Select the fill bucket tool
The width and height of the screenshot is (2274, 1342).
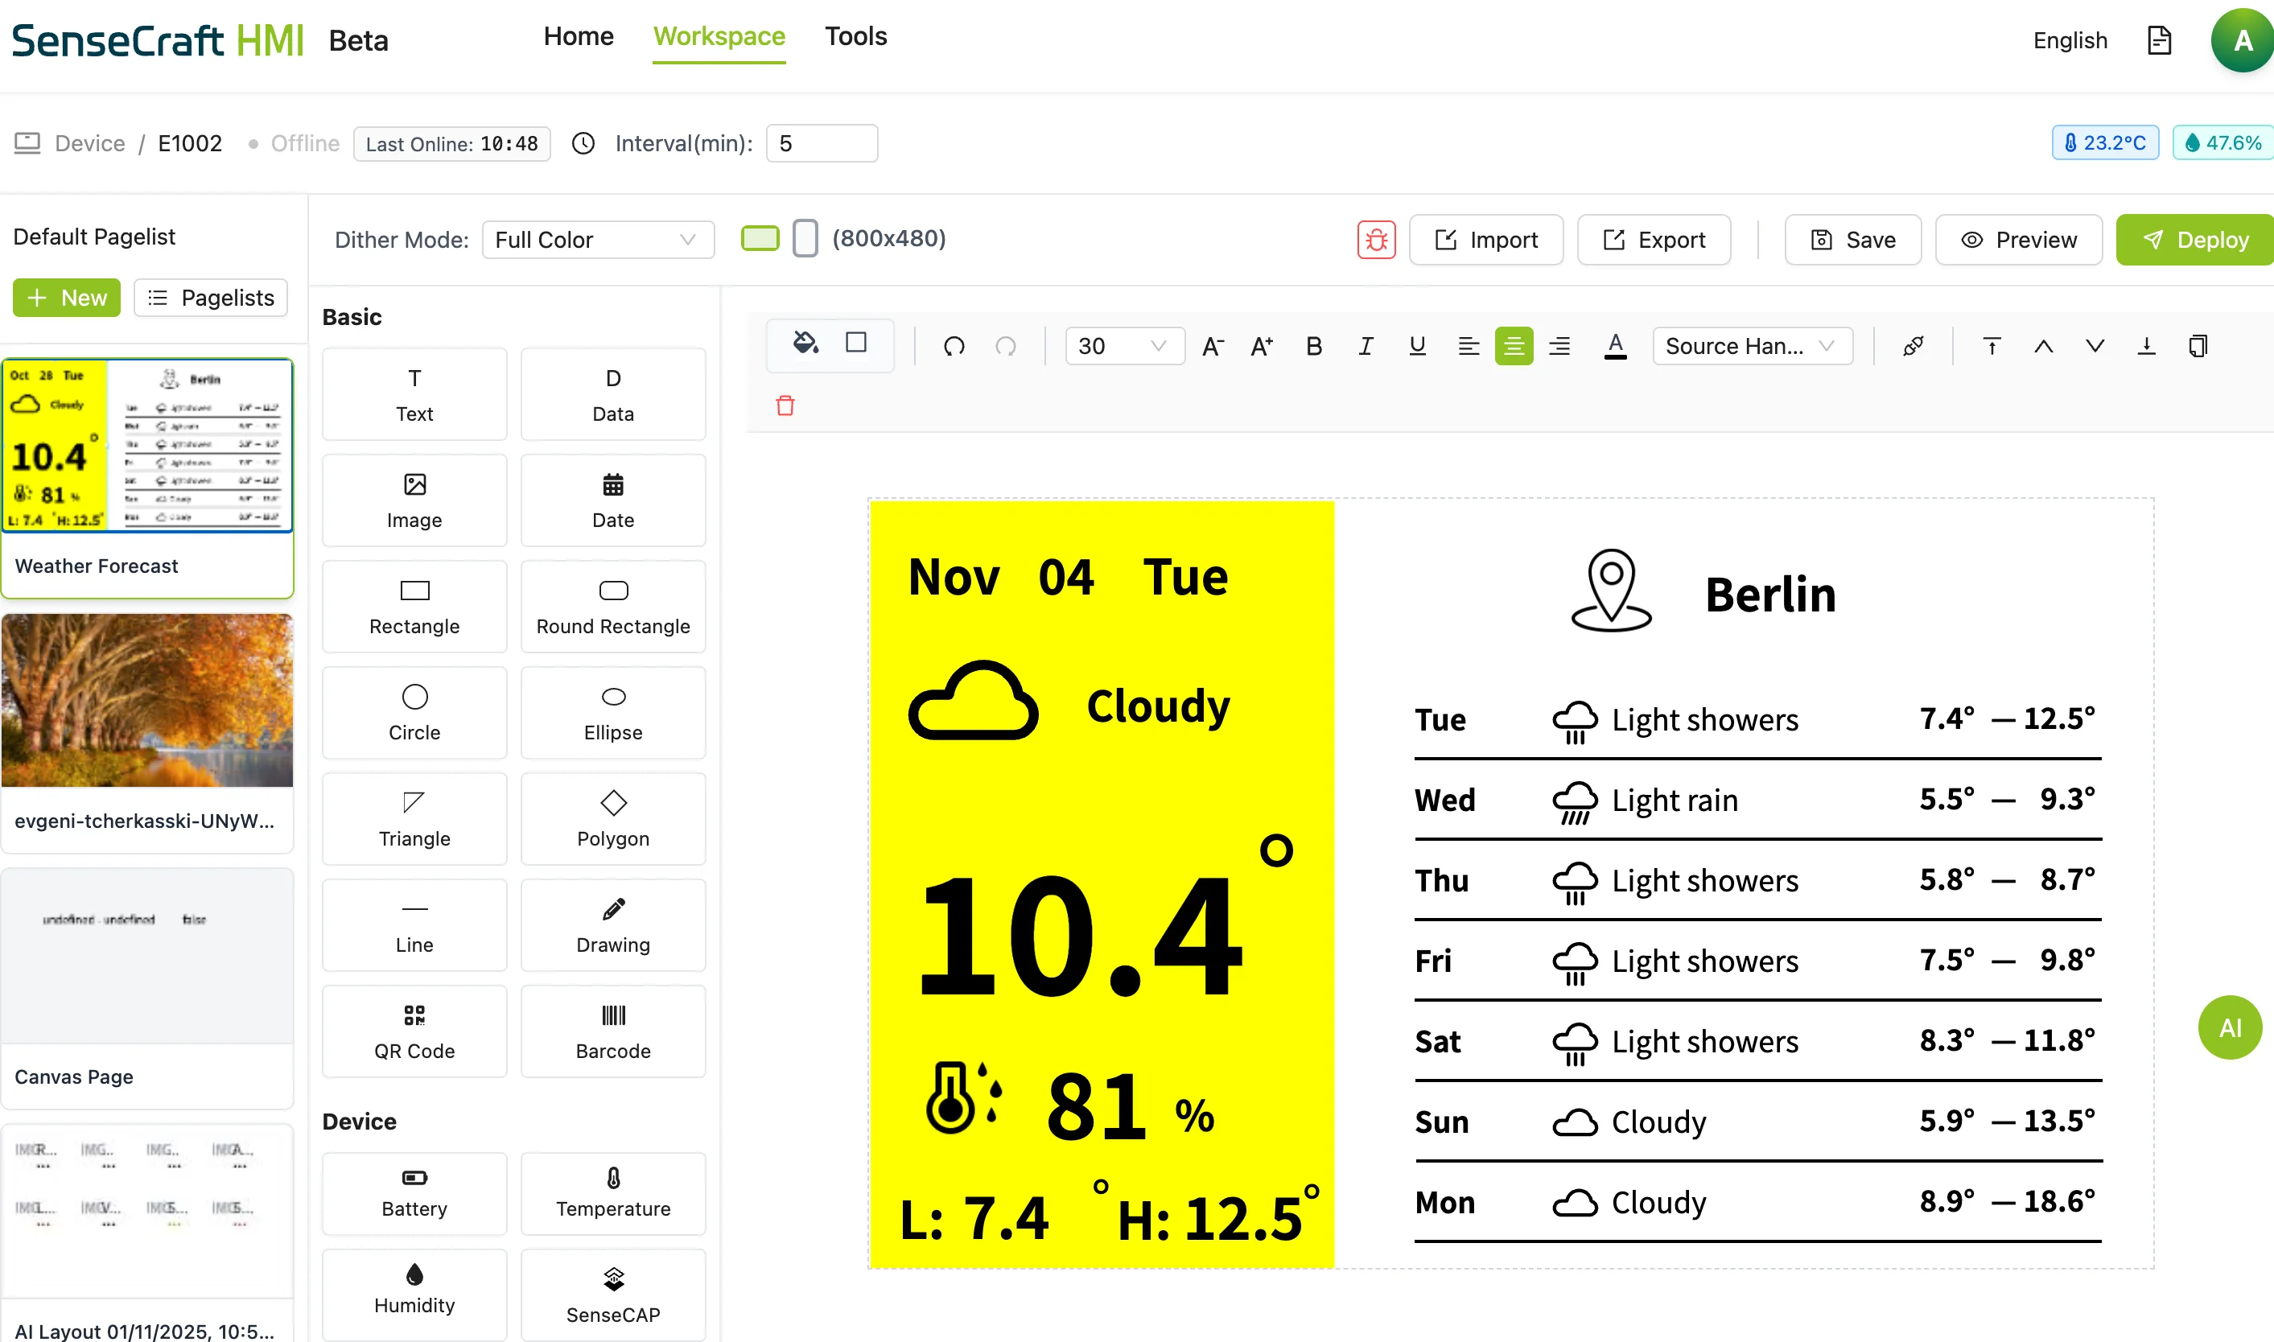[805, 344]
